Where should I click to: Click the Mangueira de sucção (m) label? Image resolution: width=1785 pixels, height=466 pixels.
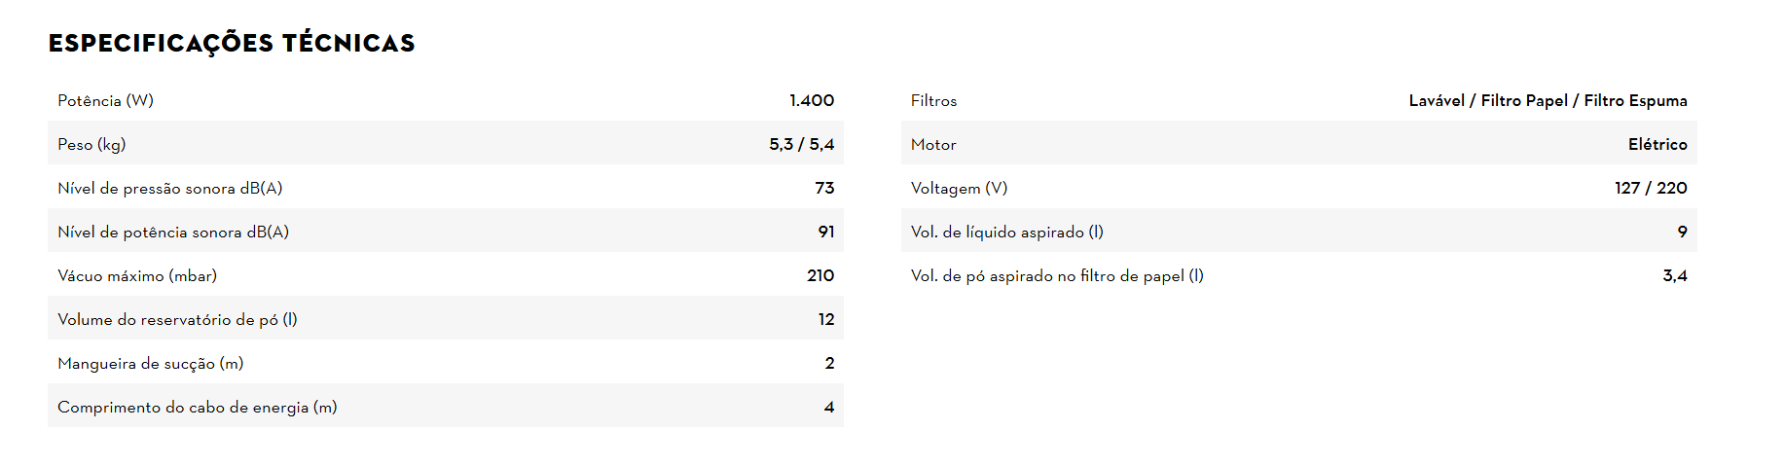(x=150, y=363)
